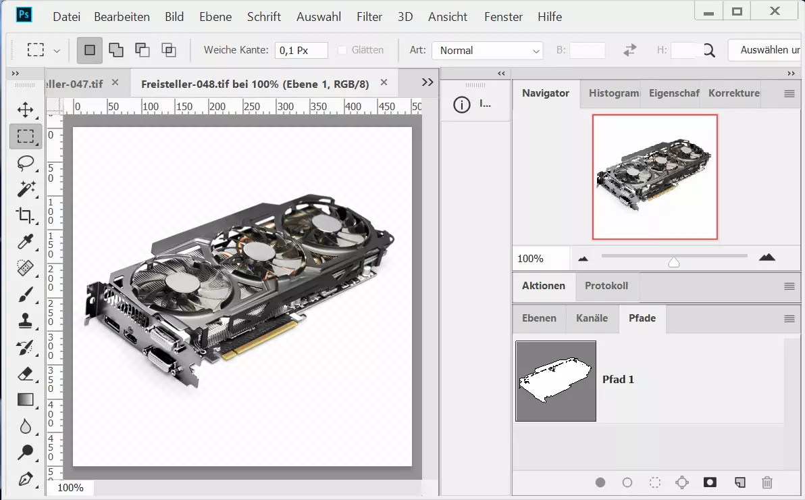
Task: Switch to the Ebenen tab
Action: [x=539, y=318]
